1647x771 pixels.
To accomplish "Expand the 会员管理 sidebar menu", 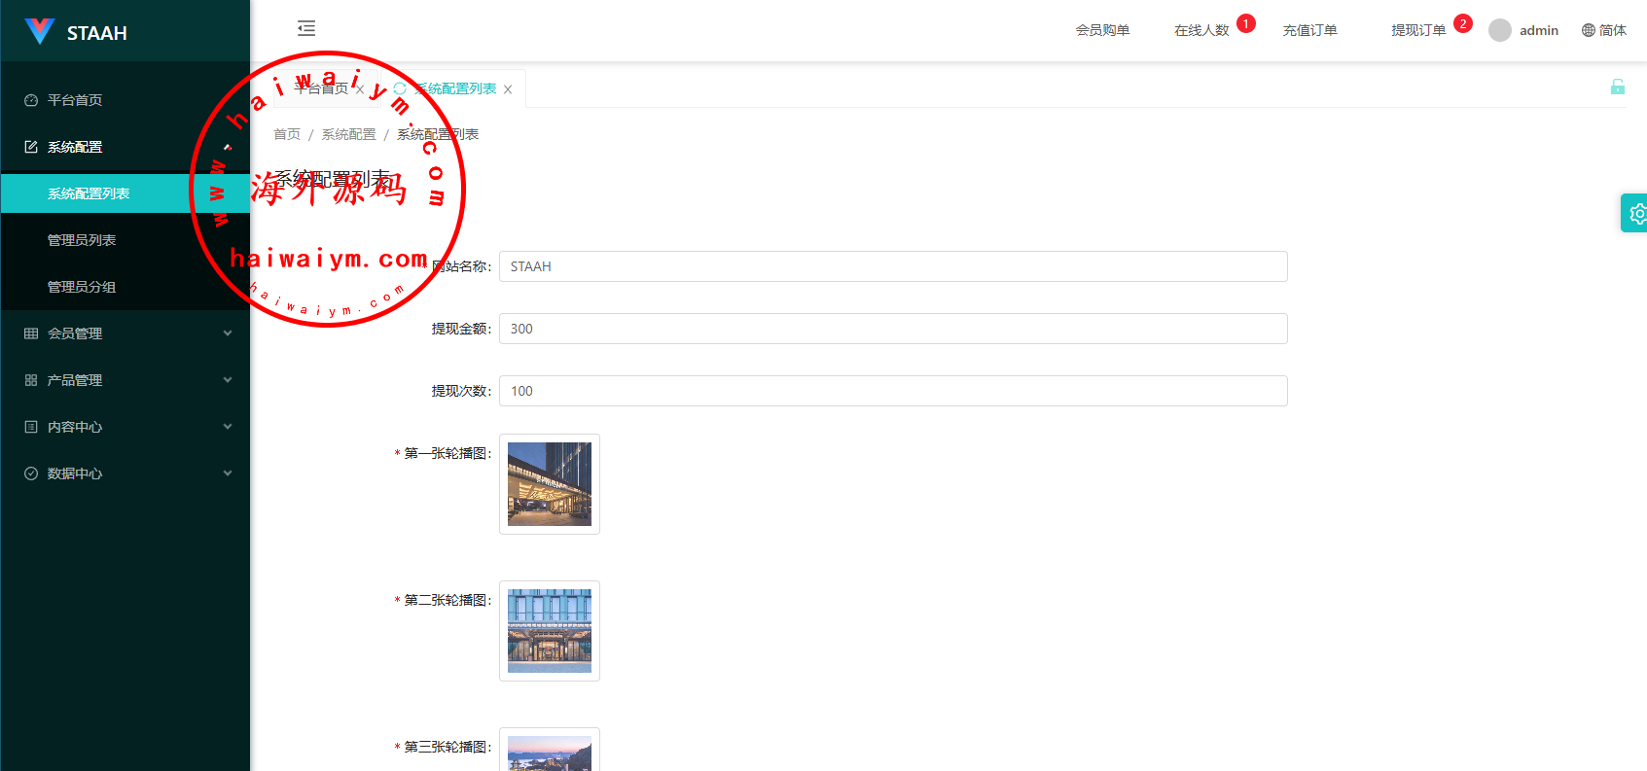I will pos(125,333).
